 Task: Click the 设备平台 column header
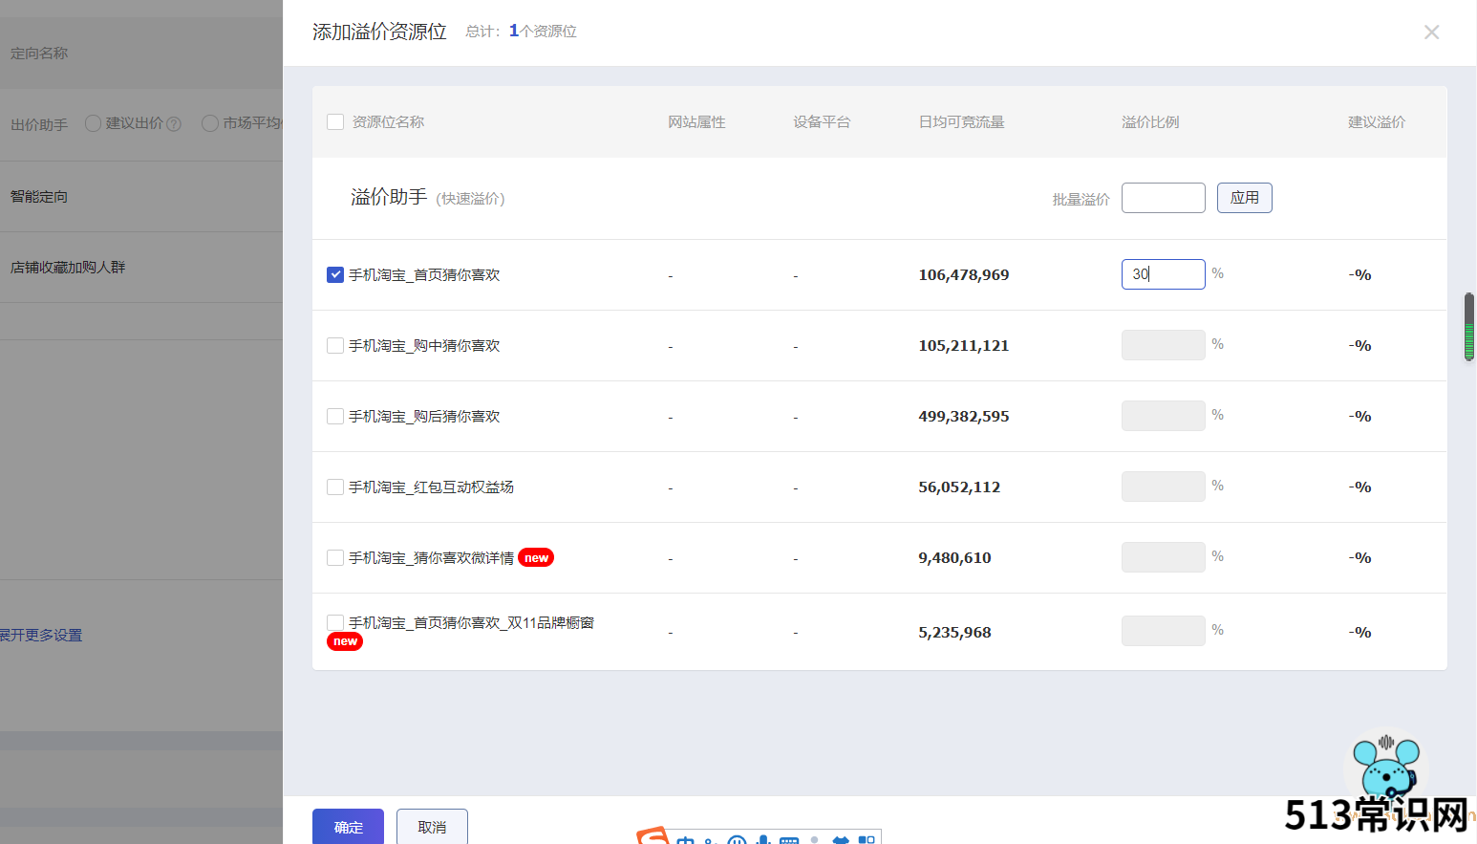tap(822, 122)
